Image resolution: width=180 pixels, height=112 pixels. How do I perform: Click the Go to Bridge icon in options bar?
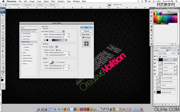[109, 5]
